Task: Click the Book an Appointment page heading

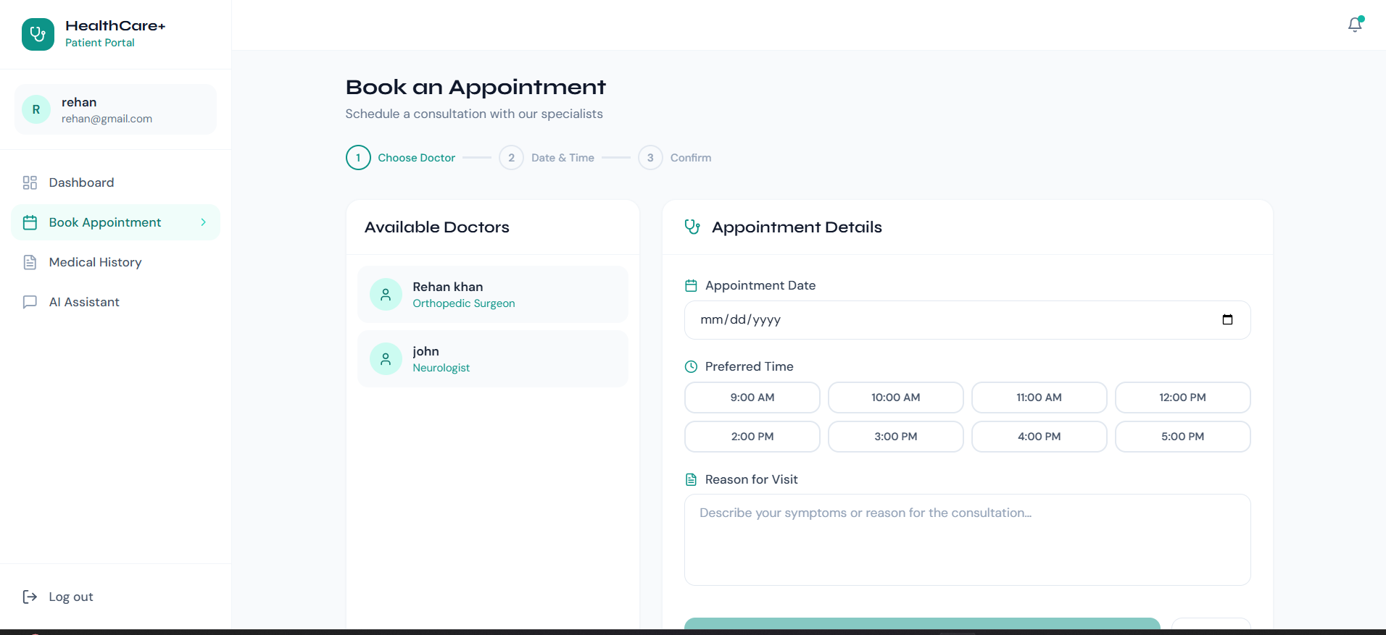Action: coord(476,87)
